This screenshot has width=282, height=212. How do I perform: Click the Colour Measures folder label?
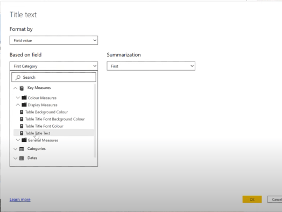pyautogui.click(x=42, y=98)
